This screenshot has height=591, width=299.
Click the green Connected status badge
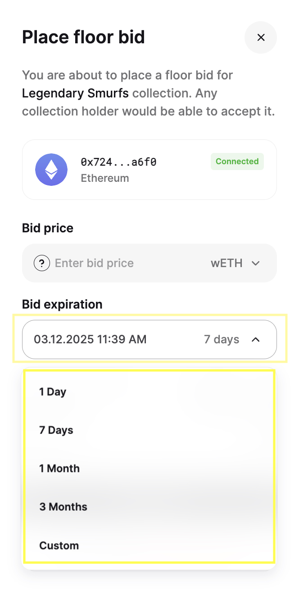click(x=237, y=162)
